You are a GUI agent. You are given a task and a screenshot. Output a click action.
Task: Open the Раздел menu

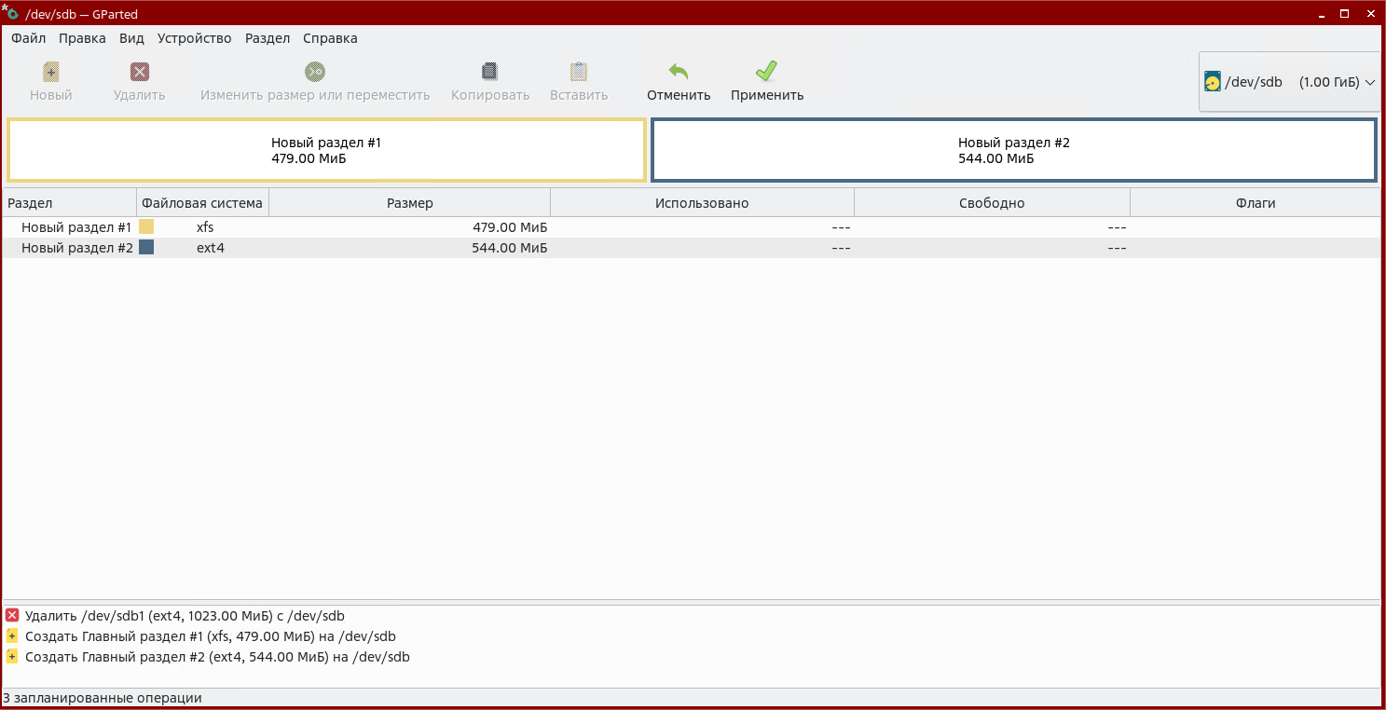(x=268, y=38)
